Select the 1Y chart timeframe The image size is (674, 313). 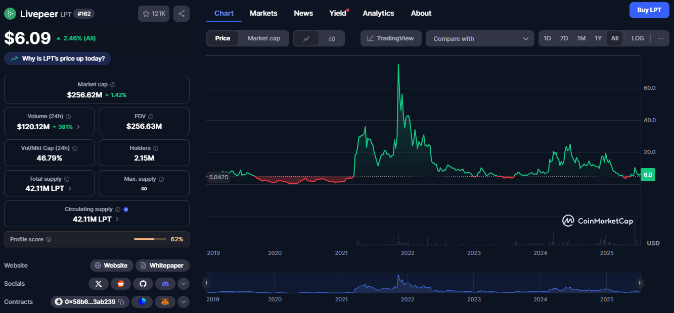pyautogui.click(x=598, y=38)
